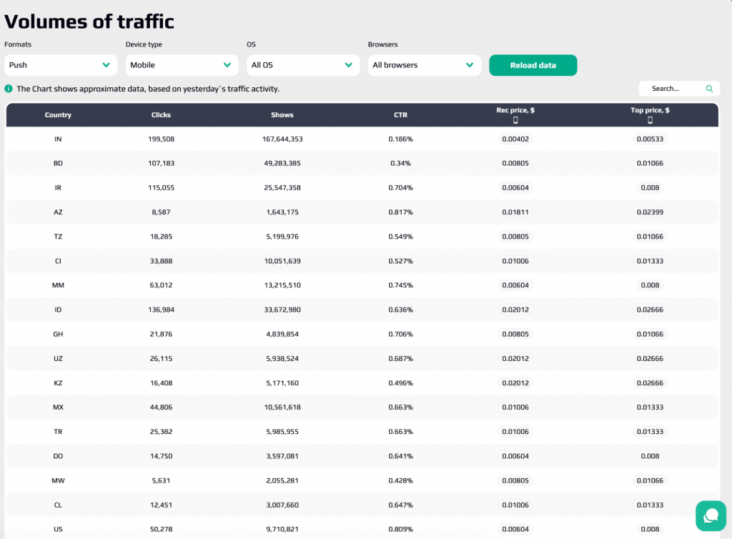Sort by the Country column header

point(58,115)
